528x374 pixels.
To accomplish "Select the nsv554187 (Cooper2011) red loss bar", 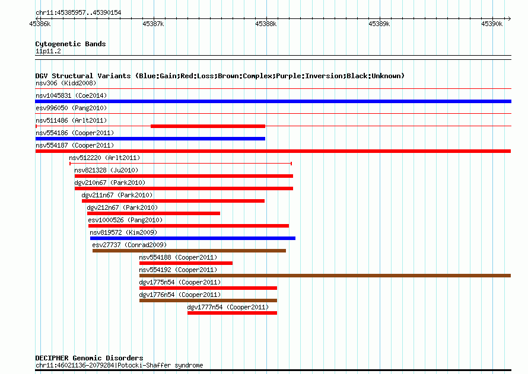I will click(273, 151).
